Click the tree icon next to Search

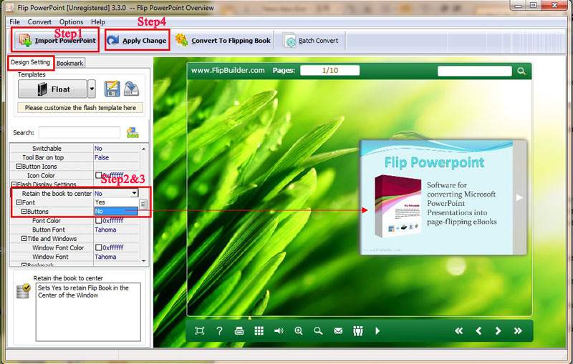pos(133,132)
